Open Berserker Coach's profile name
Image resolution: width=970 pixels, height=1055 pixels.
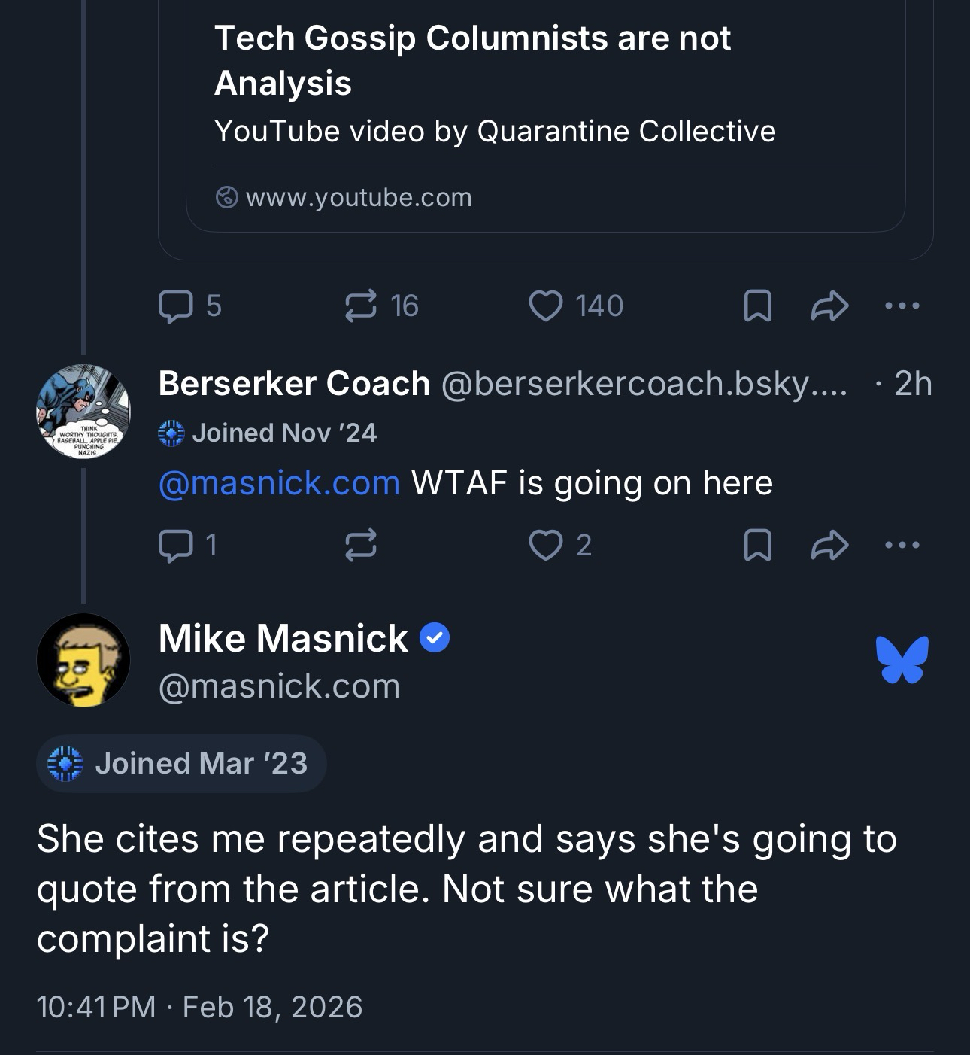(294, 384)
